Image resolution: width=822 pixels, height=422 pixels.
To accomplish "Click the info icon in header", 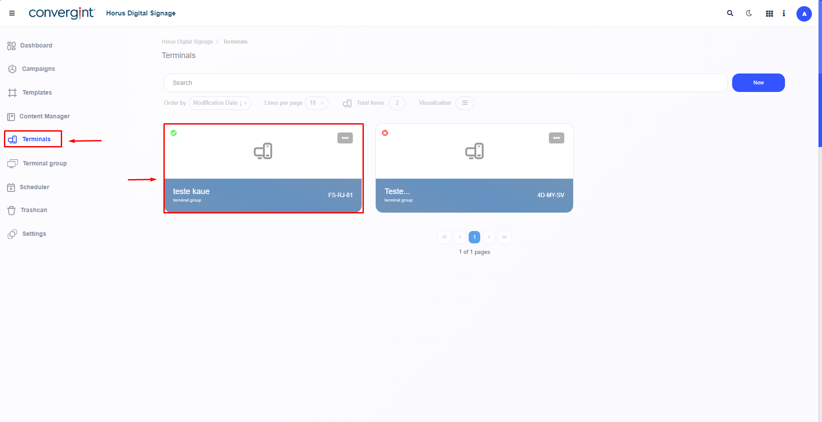I will pyautogui.click(x=784, y=14).
